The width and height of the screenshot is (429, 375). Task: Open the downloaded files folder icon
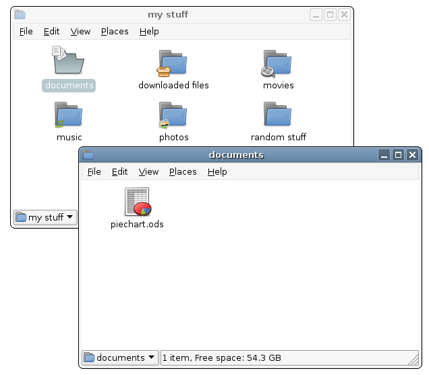[172, 63]
